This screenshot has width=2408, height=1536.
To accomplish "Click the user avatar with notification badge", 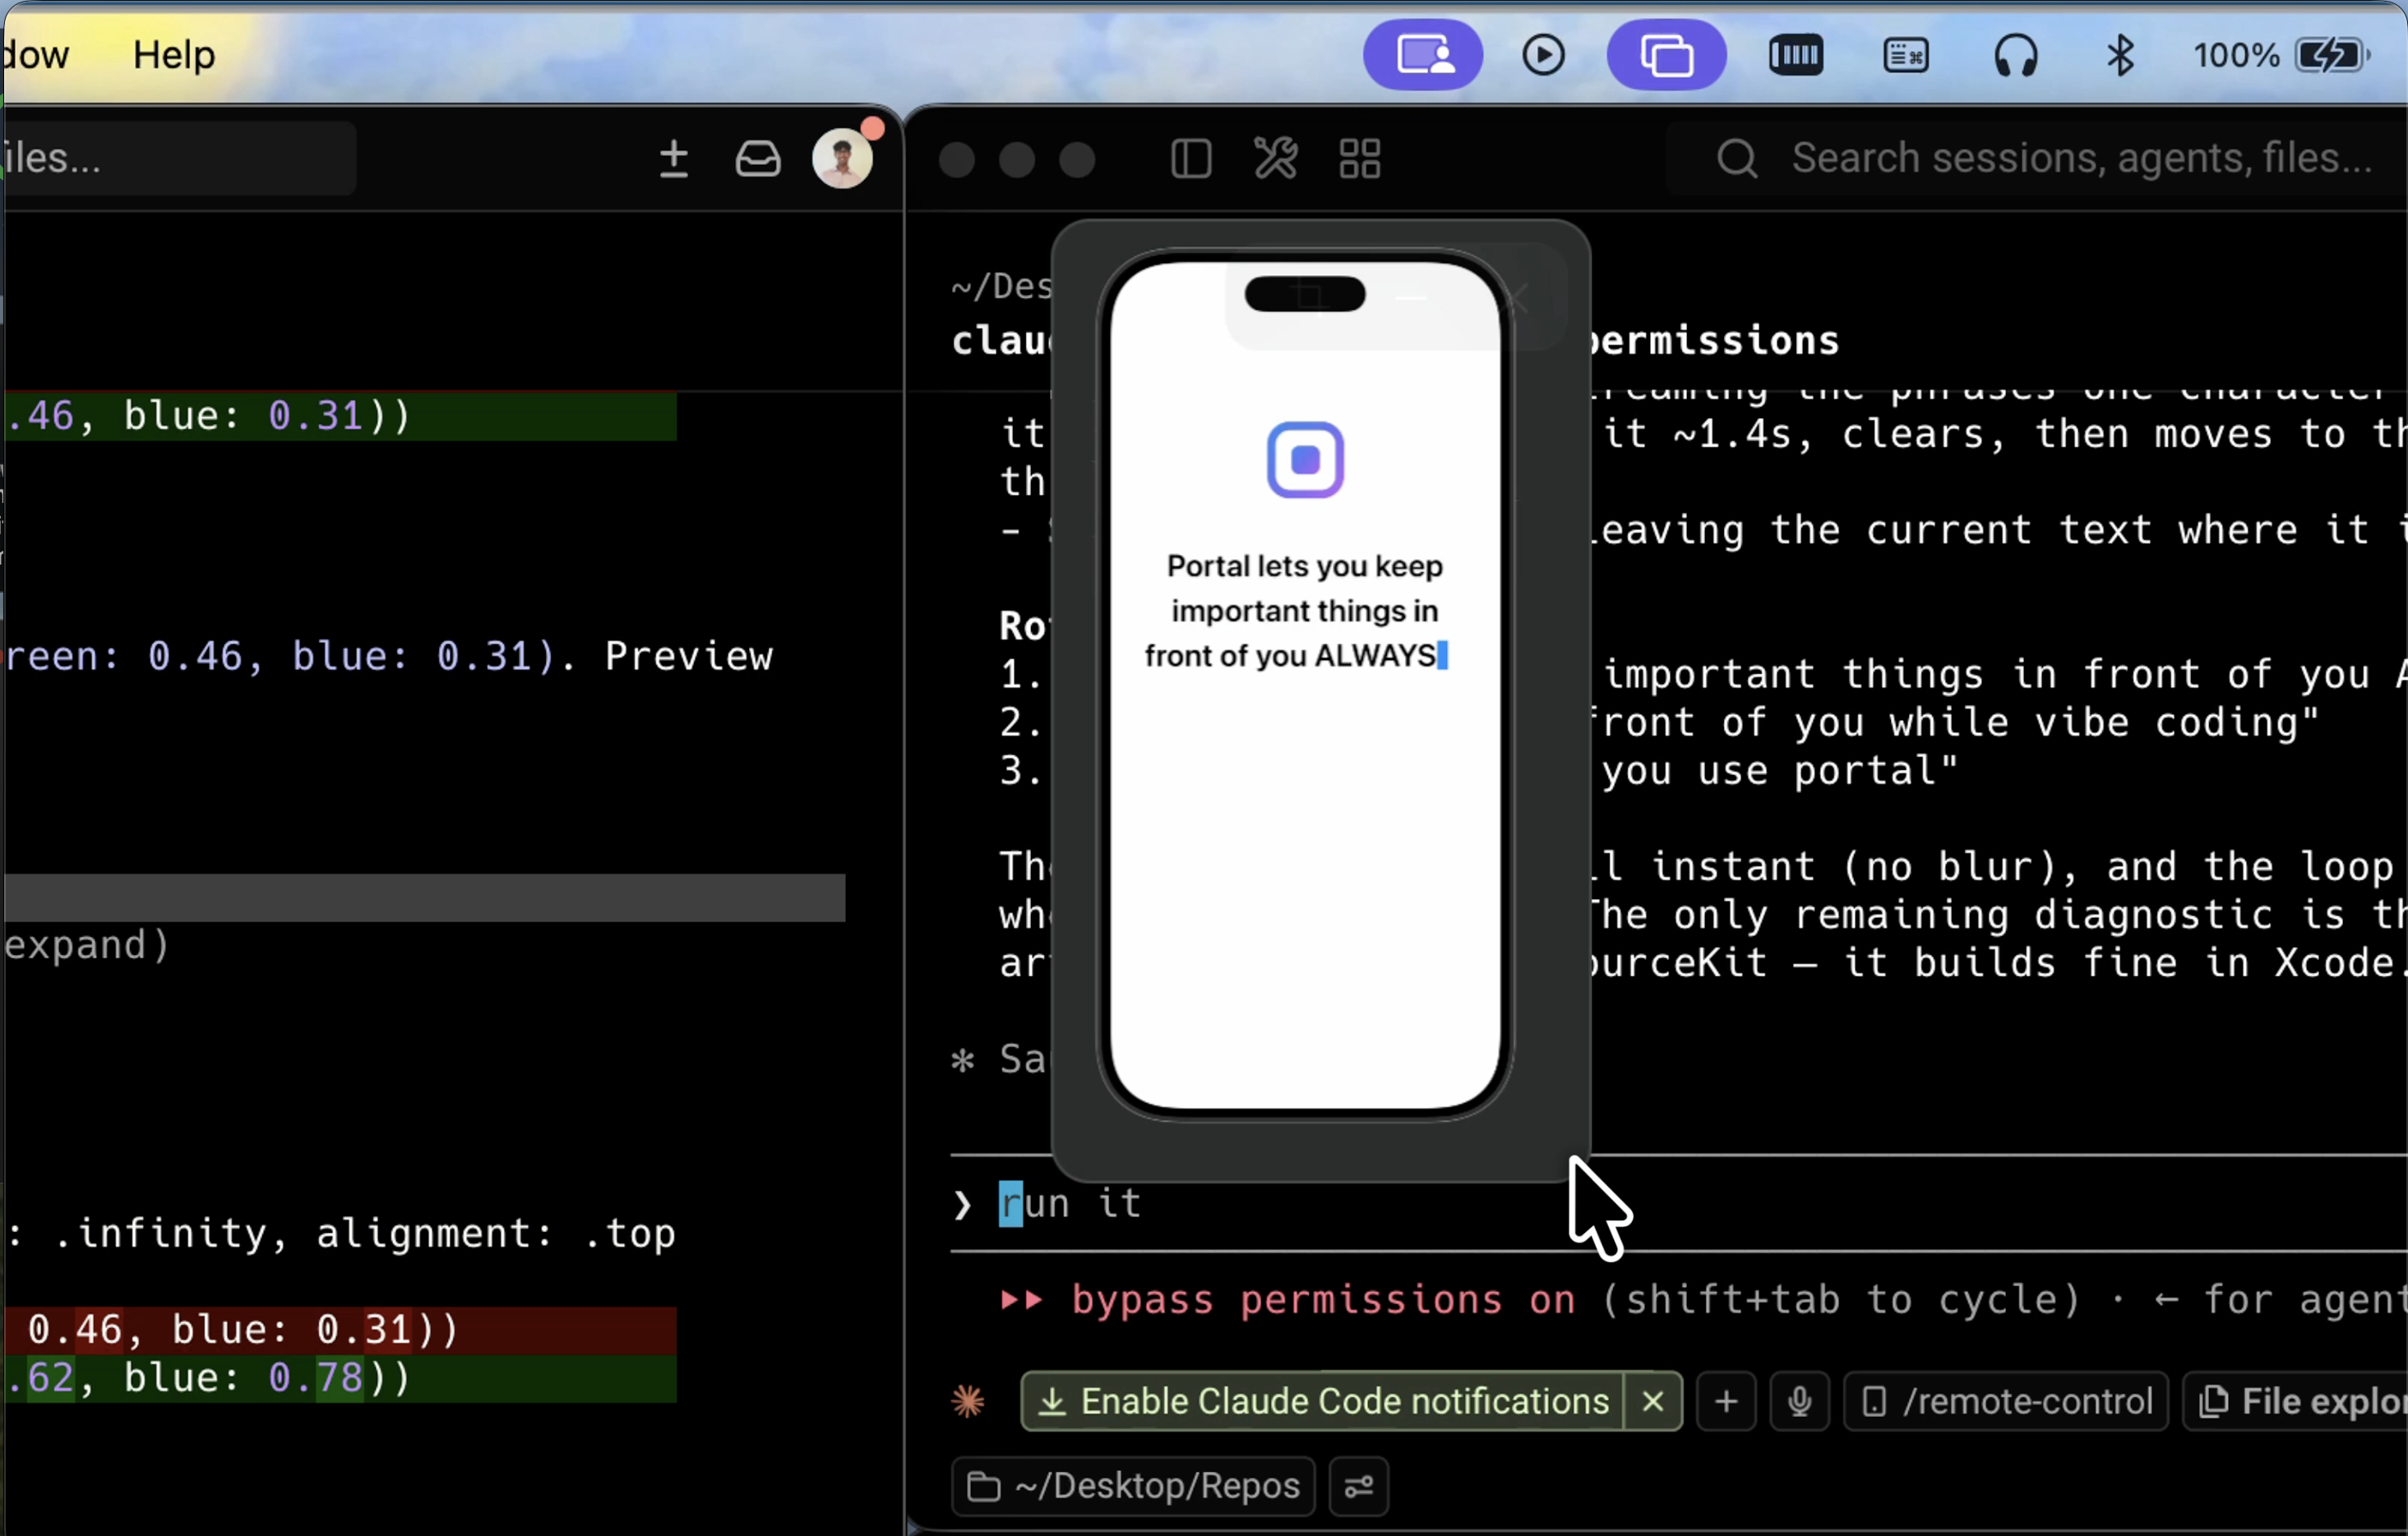I will (843, 156).
